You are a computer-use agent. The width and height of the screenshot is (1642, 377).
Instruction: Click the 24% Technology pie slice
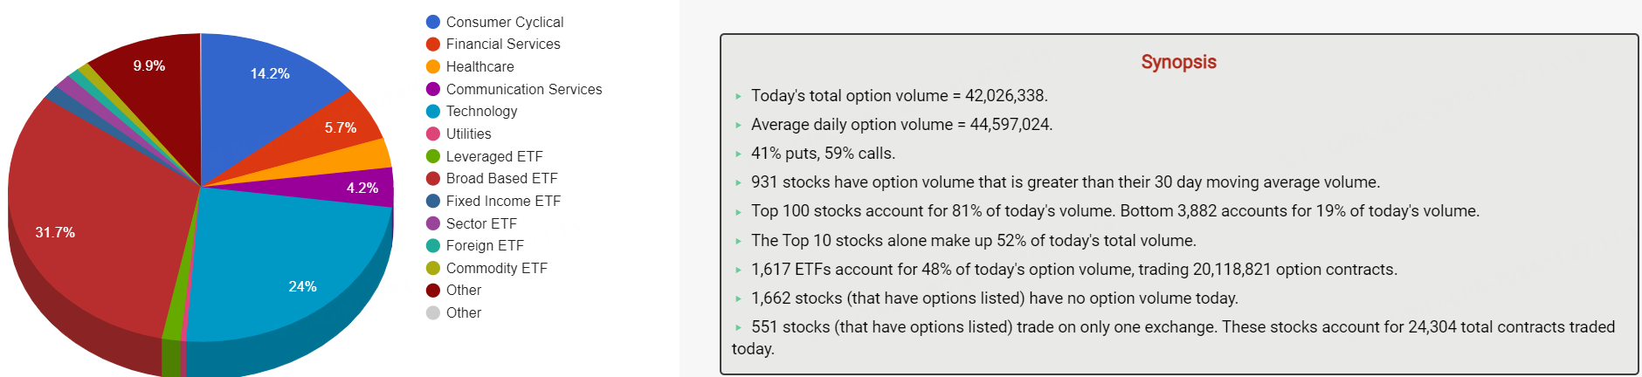click(288, 271)
